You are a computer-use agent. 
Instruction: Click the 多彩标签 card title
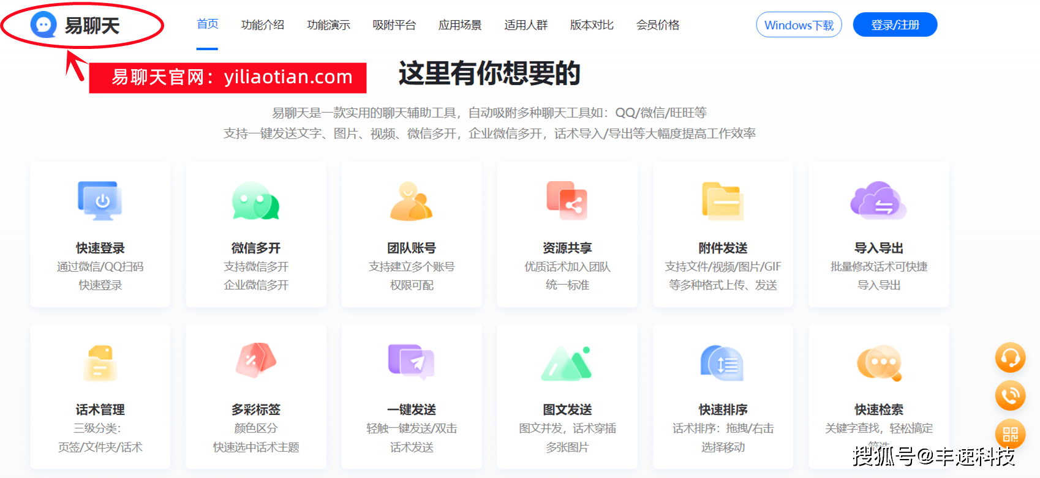point(256,409)
